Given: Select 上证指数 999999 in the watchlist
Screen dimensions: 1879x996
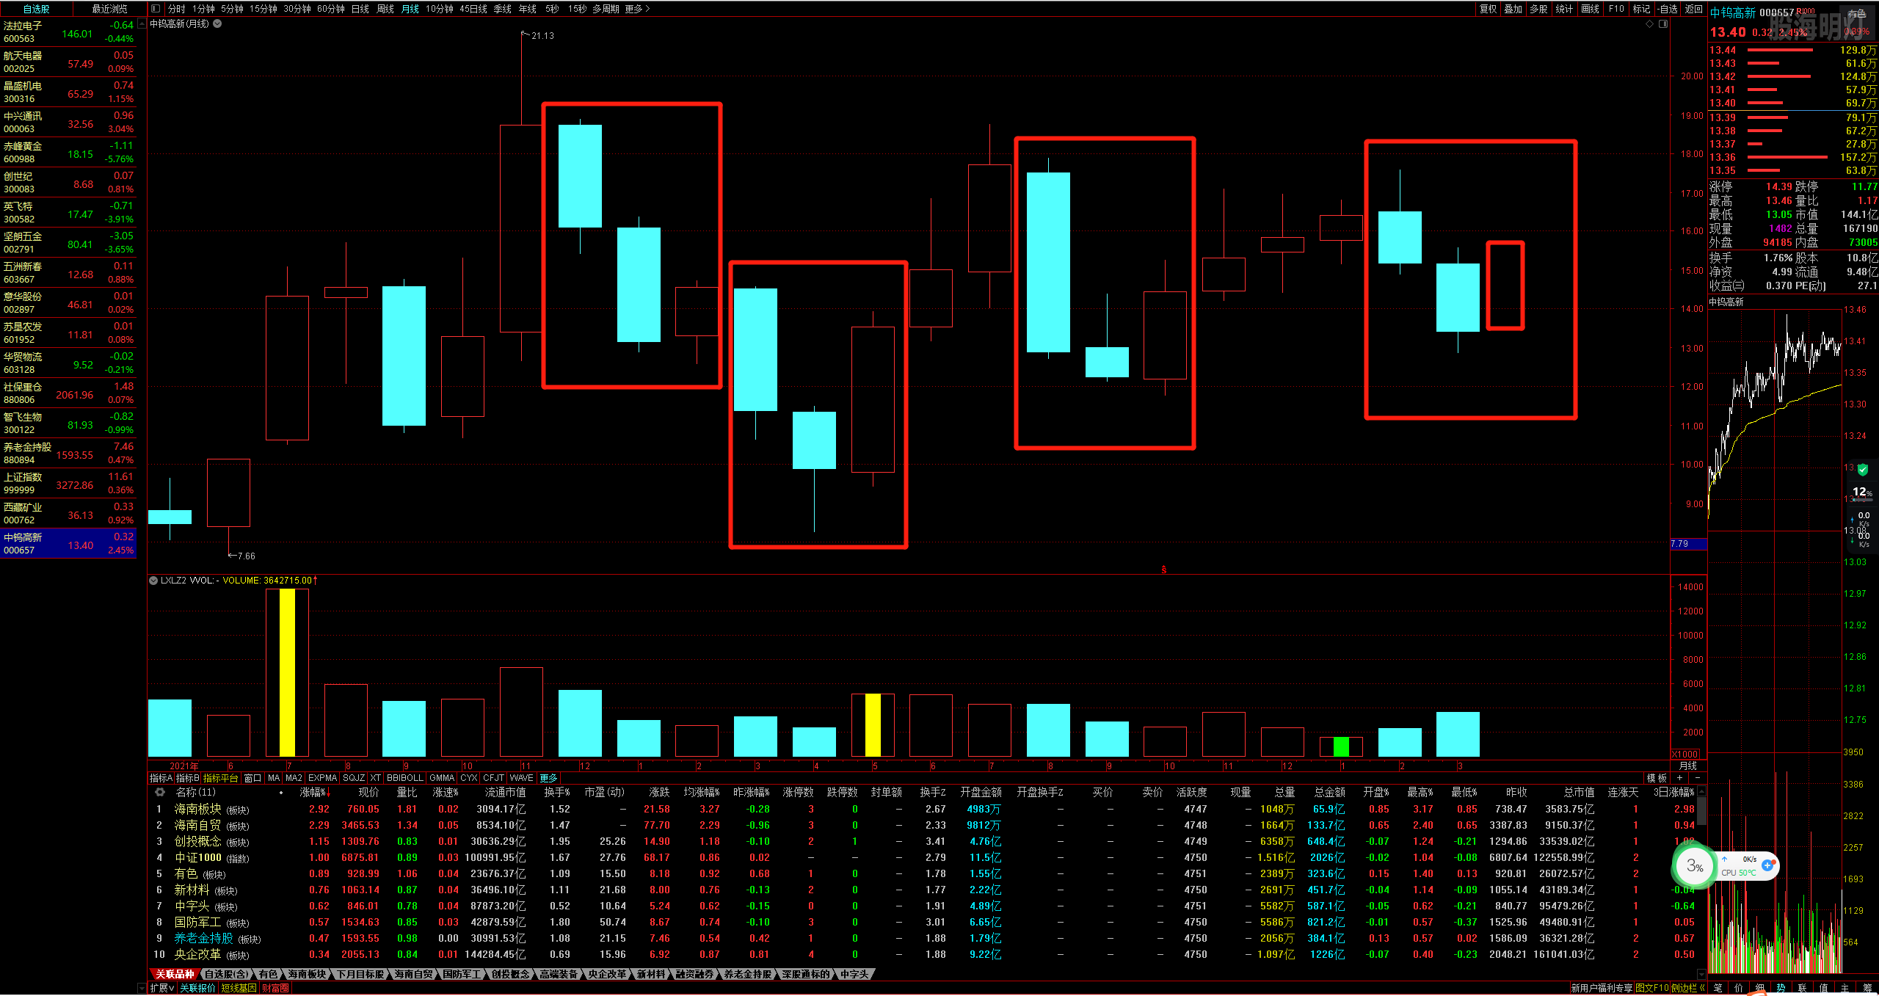Looking at the screenshot, I should point(68,483).
